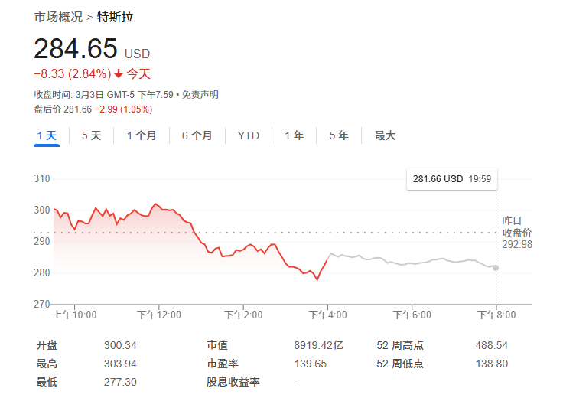Switch to the 6 个月 tab
Image resolution: width=563 pixels, height=398 pixels.
pos(197,135)
